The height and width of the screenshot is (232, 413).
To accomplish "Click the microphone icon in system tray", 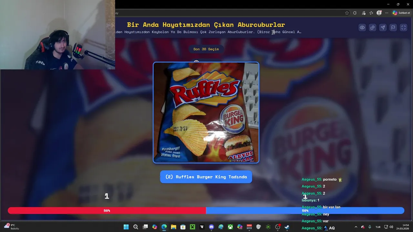I will tap(370, 227).
